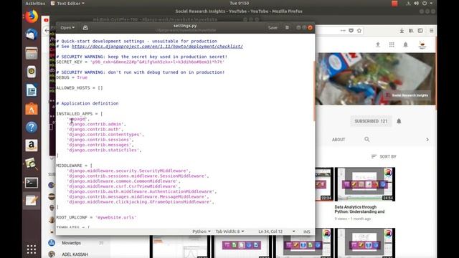Screen dimensions: 459x258
Task: Click the Pocket icon in Firefox address bar
Action: tap(351, 30)
